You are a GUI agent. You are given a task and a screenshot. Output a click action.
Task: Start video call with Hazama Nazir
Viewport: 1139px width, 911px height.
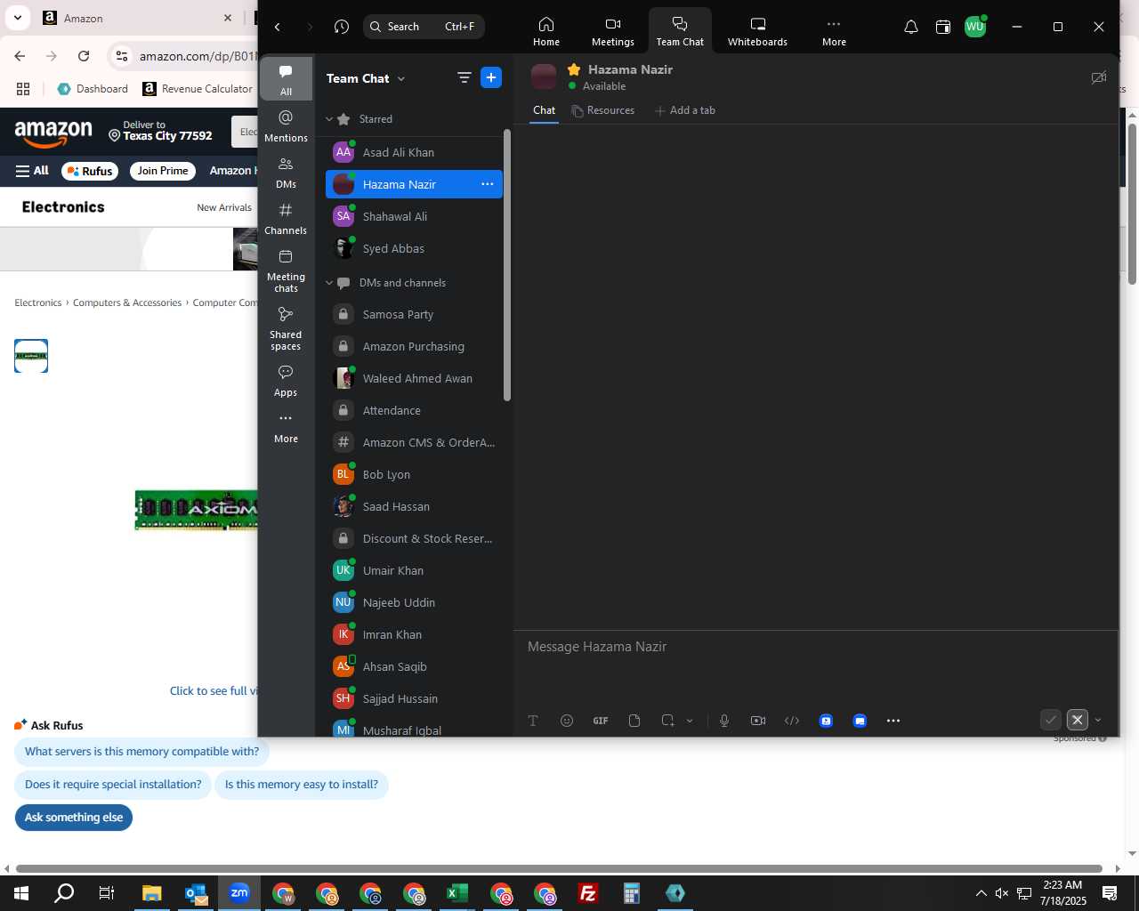point(1099,77)
